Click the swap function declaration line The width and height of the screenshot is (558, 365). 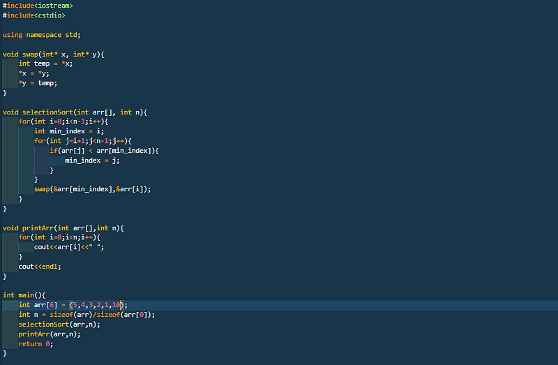pos(54,54)
